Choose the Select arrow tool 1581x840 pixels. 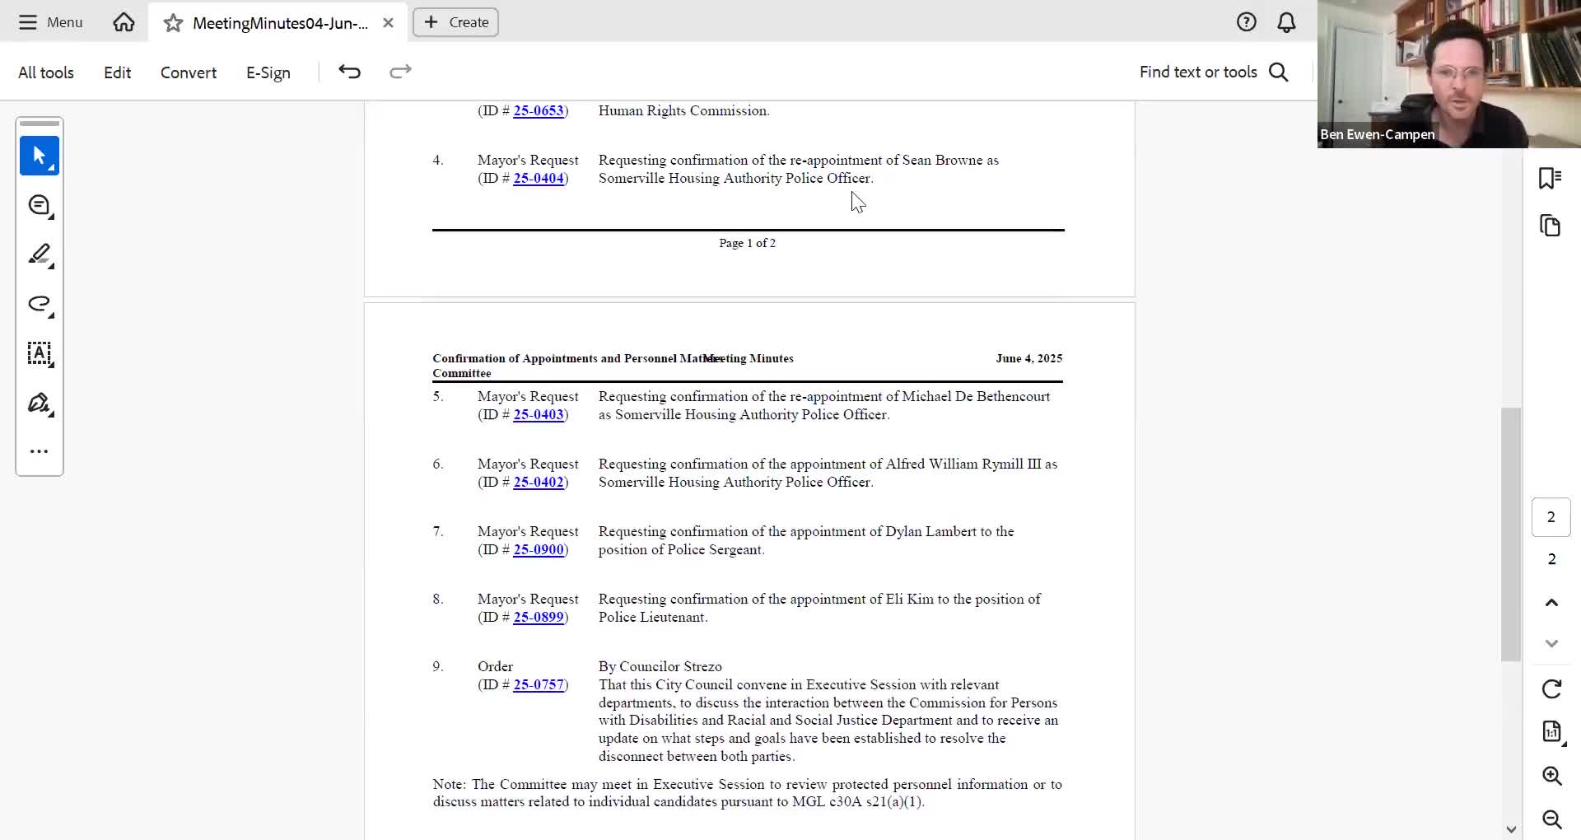pos(40,156)
